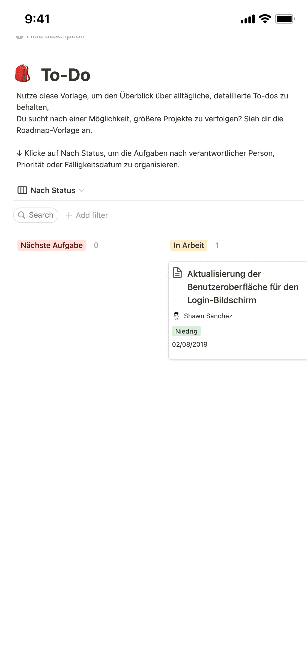Click the Search field
This screenshot has height=666, width=307.
tap(36, 215)
